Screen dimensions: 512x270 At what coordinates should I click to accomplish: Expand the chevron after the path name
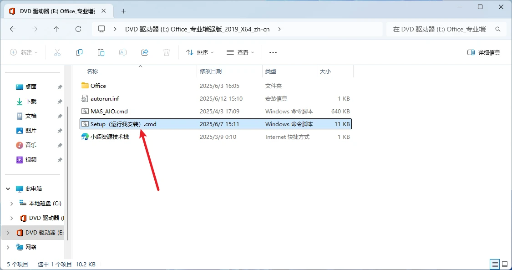tap(279, 29)
